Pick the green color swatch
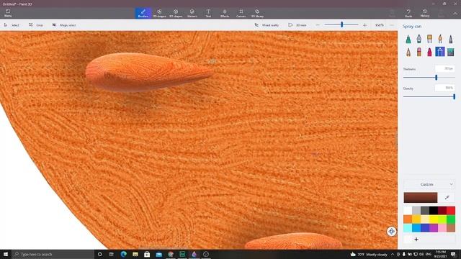Screen dimensions: 461x259 451,219
